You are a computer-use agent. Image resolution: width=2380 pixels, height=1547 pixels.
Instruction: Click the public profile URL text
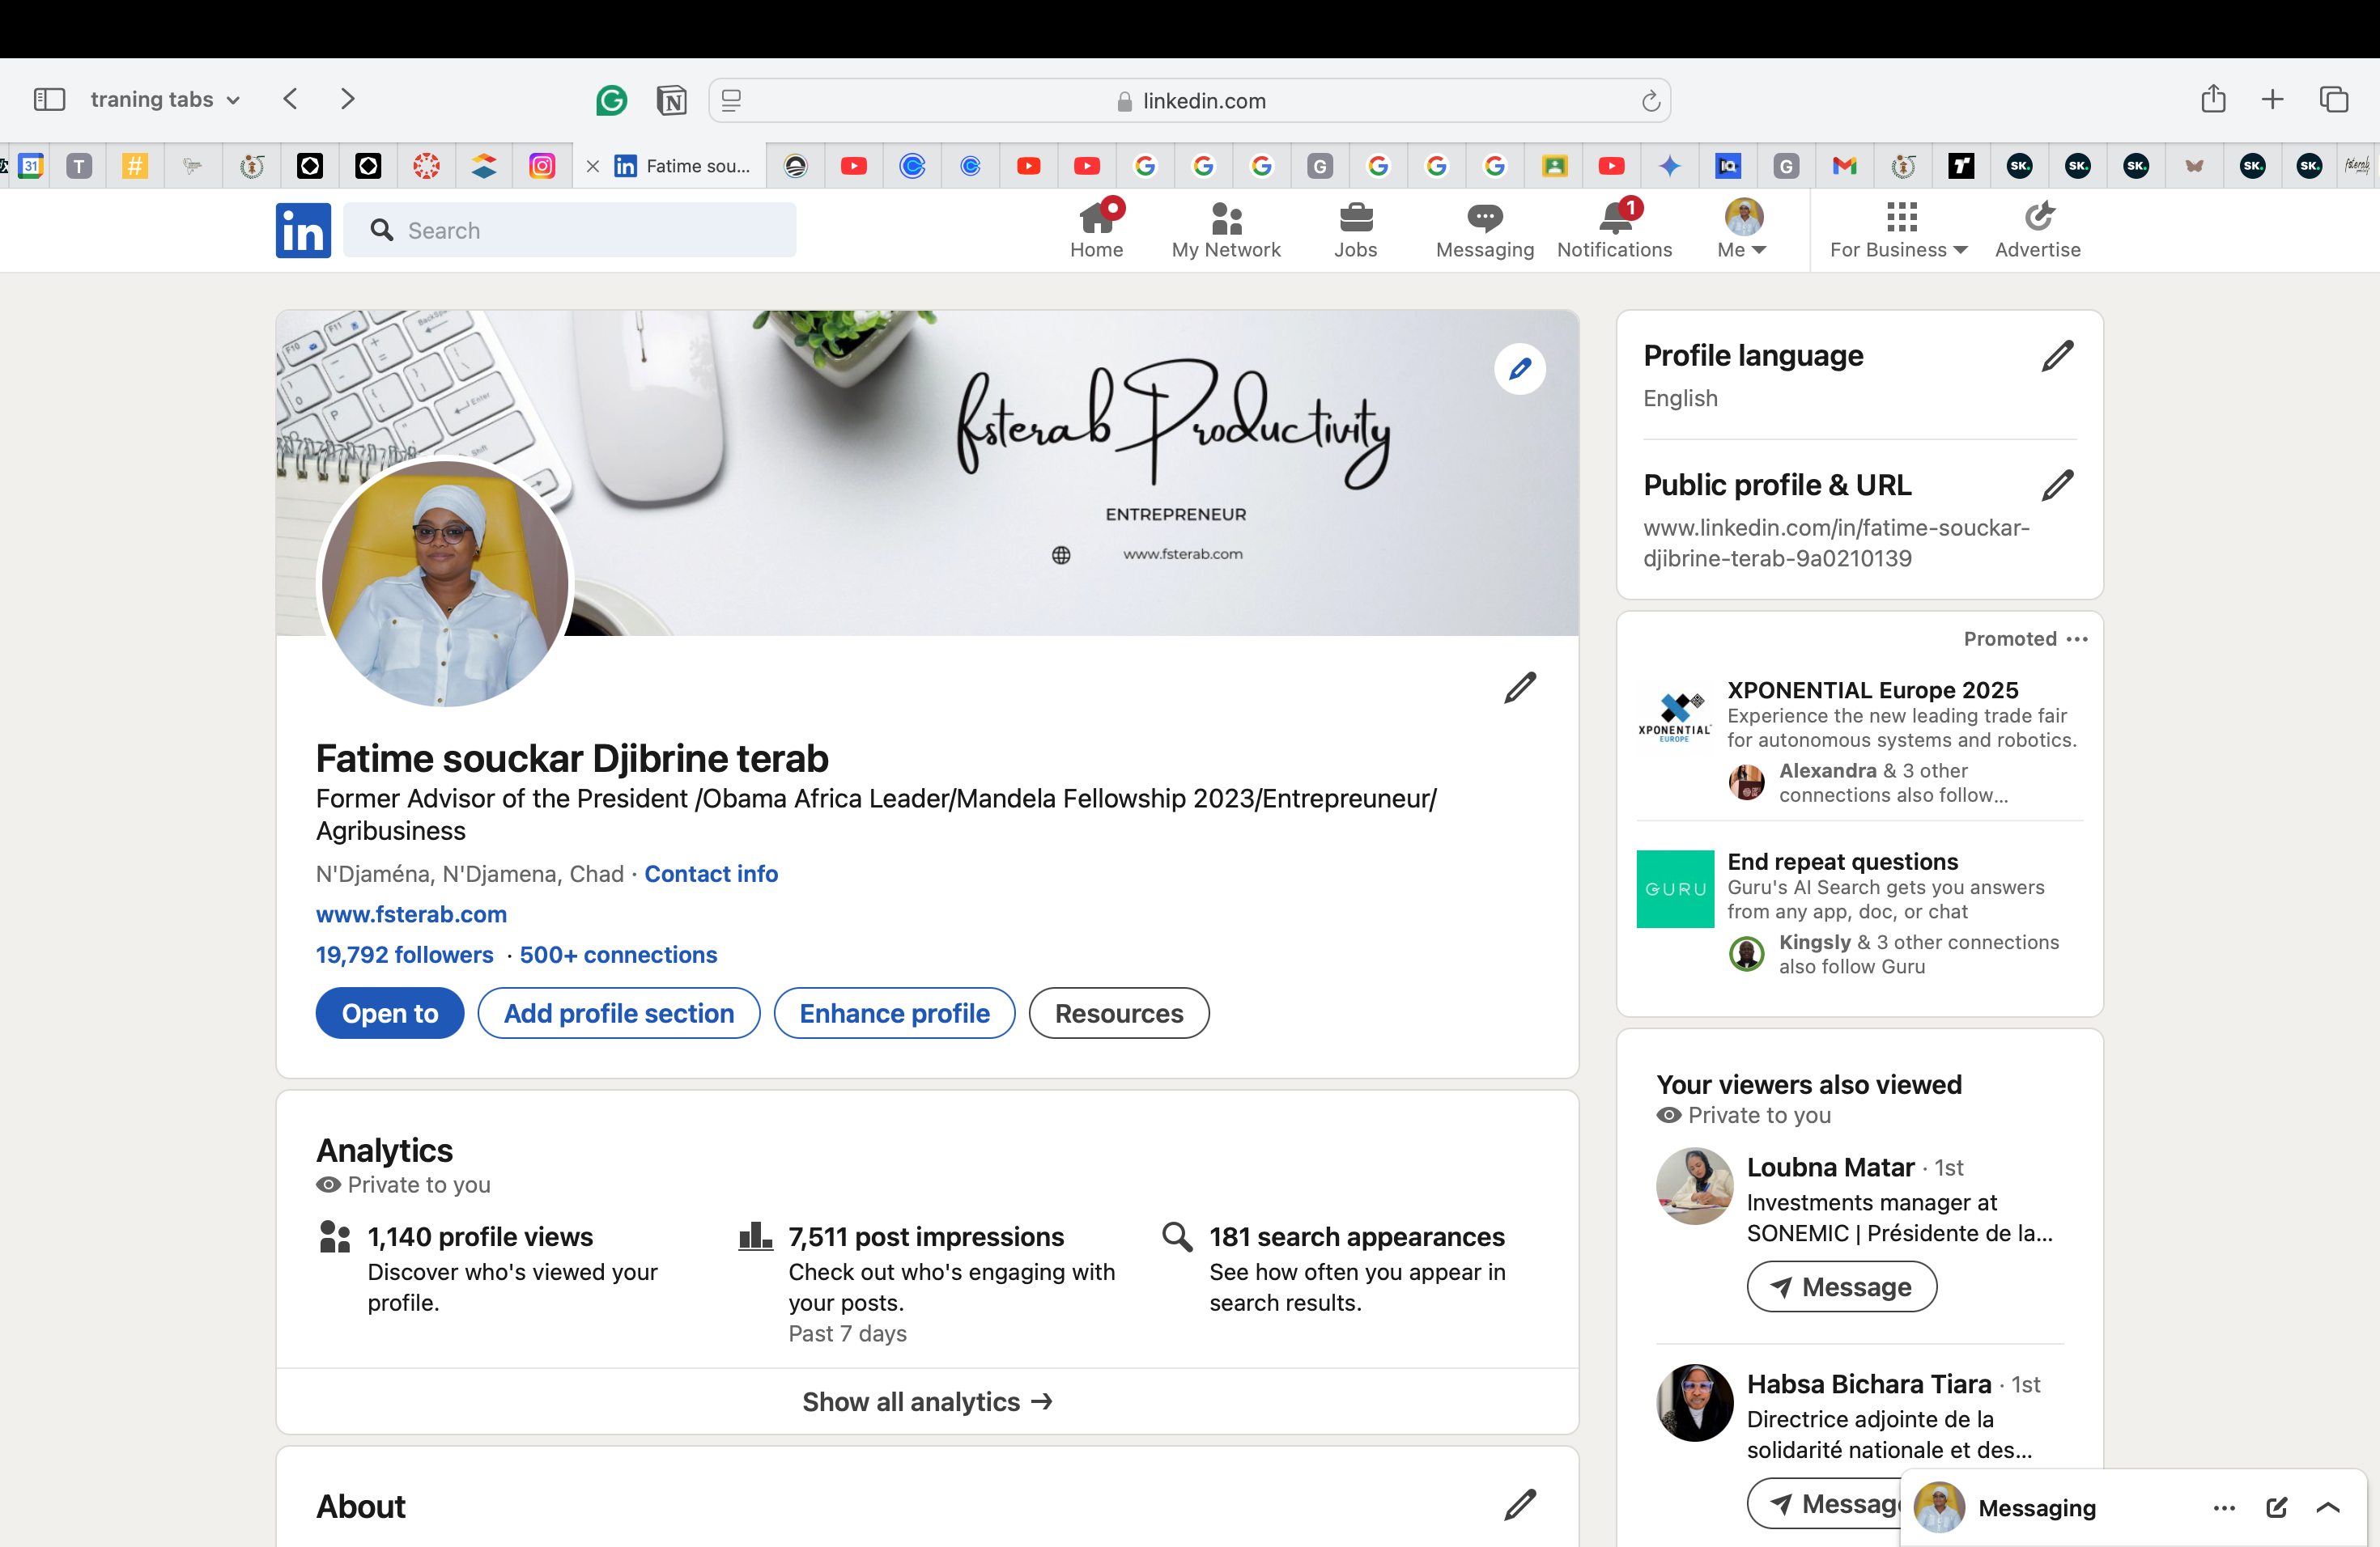click(x=1836, y=543)
